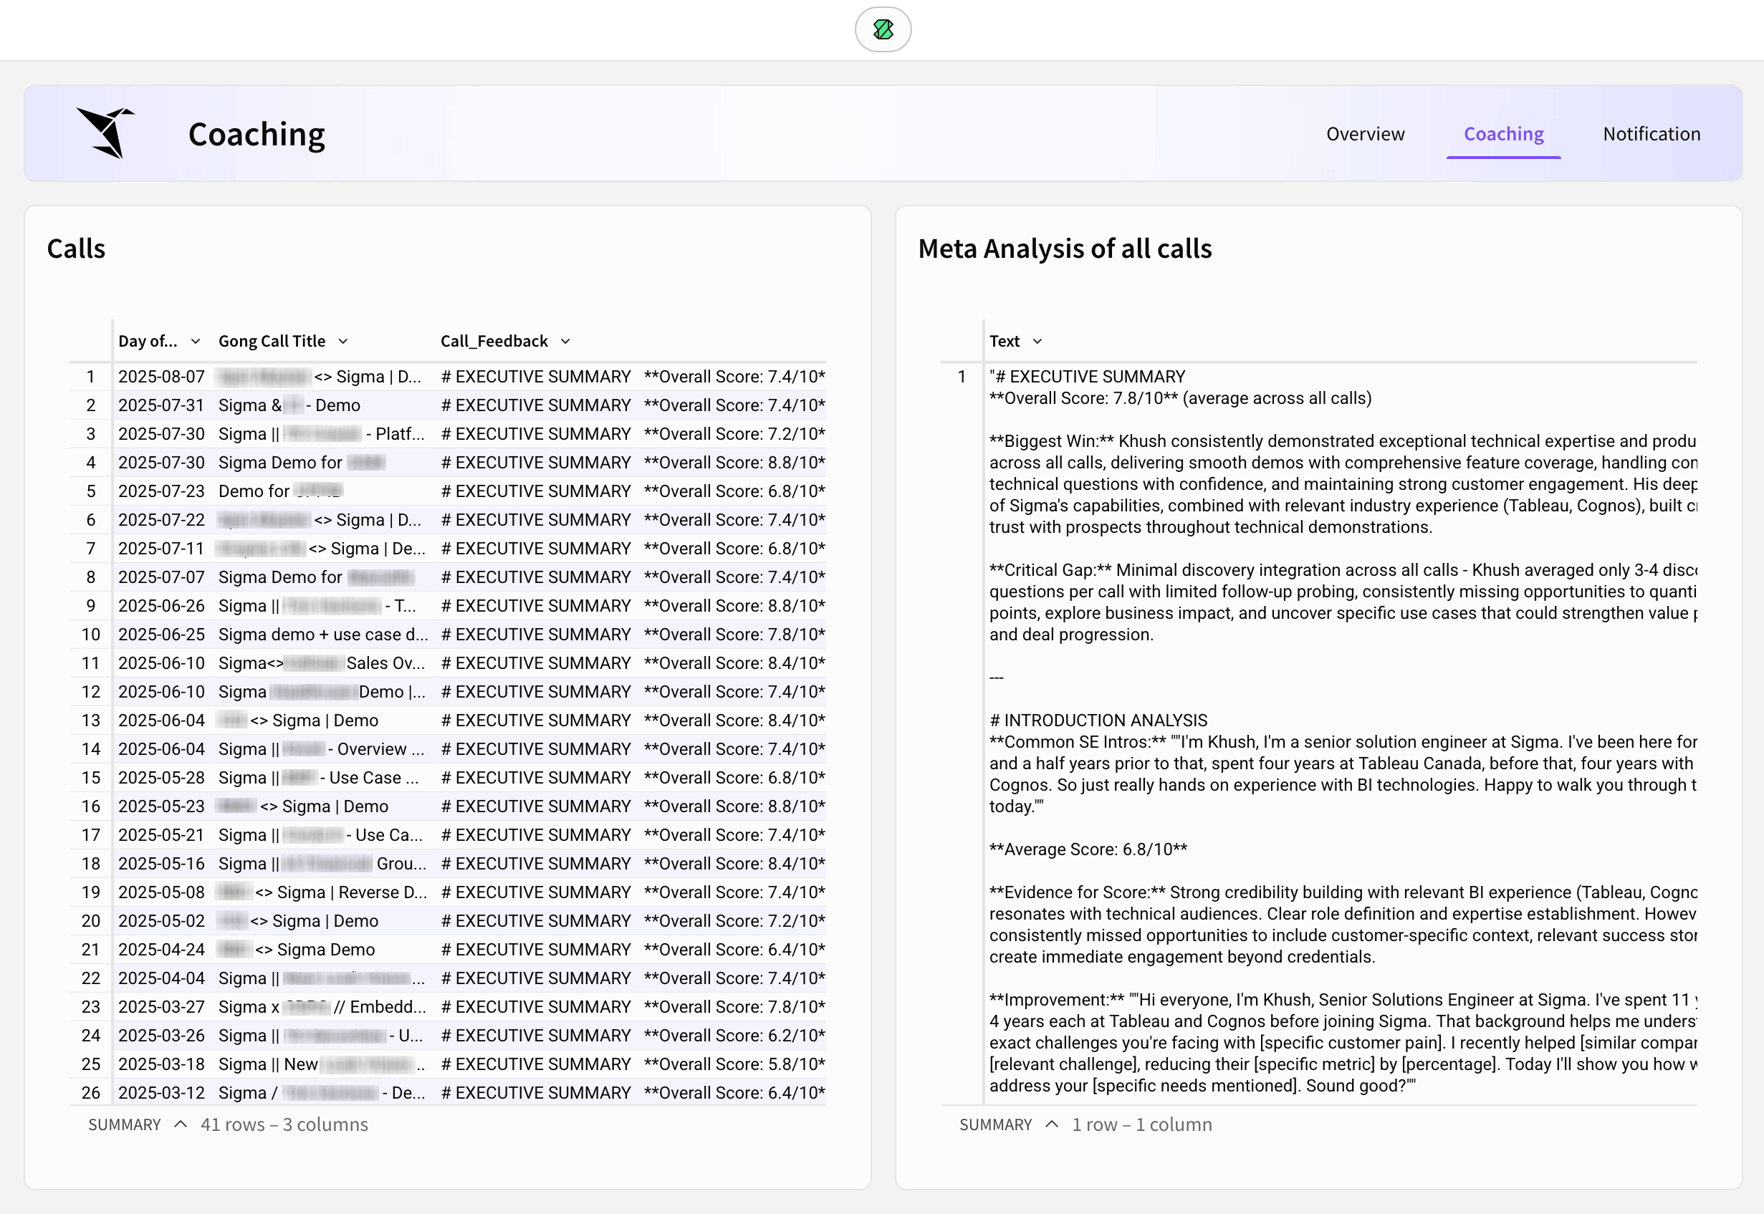The height and width of the screenshot is (1214, 1764).
Task: Click the Sigma Demo for 2025-07-30 title cell
Action: 280,463
